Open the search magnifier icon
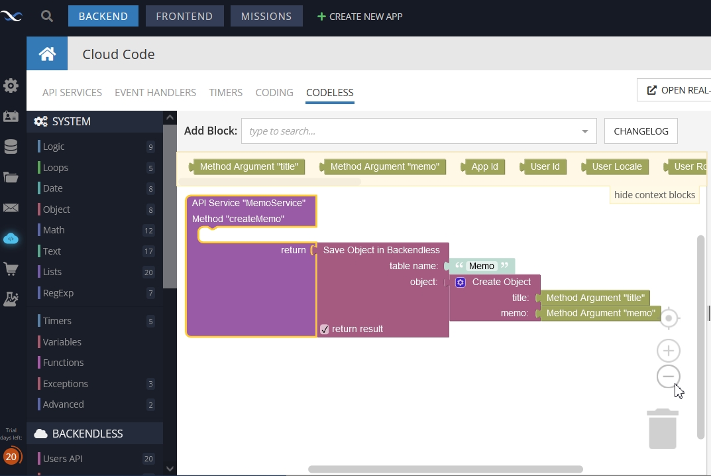Viewport: 711px width, 476px height. click(46, 17)
